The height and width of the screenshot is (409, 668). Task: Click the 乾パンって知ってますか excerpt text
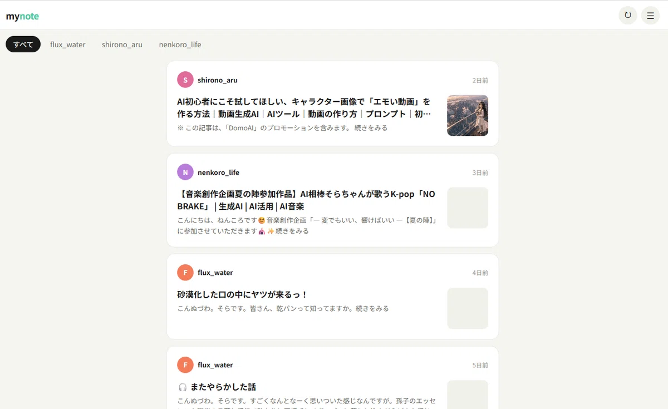(283, 308)
